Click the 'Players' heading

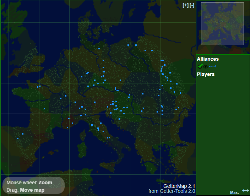tap(206, 74)
